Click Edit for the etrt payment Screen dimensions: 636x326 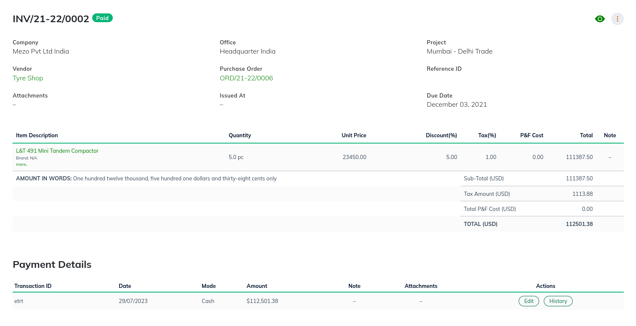pyautogui.click(x=529, y=301)
